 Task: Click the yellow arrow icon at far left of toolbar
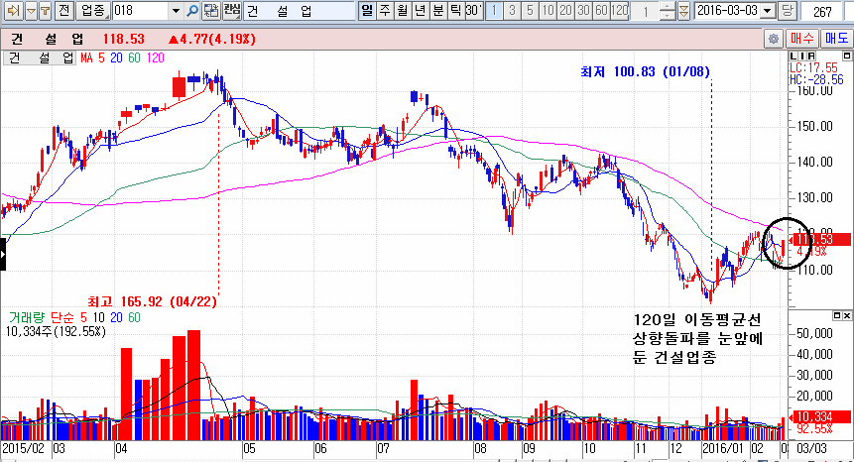10,10
